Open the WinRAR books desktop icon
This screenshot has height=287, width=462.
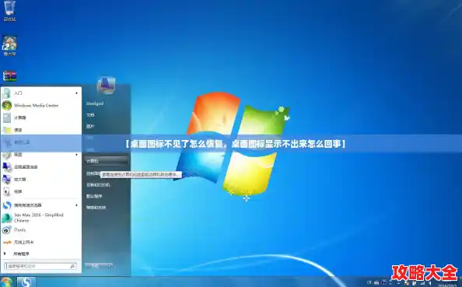(x=9, y=75)
